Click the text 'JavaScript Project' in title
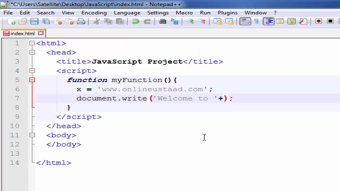Screen dimensions: 340x191 point(137,62)
